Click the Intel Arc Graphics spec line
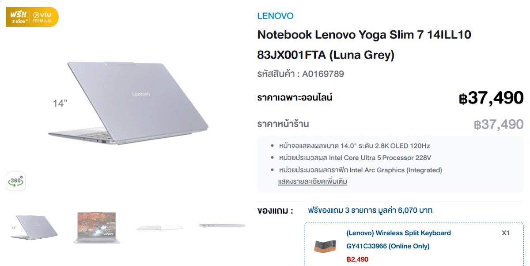Image resolution: width=530 pixels, height=266 pixels. pyautogui.click(x=360, y=170)
